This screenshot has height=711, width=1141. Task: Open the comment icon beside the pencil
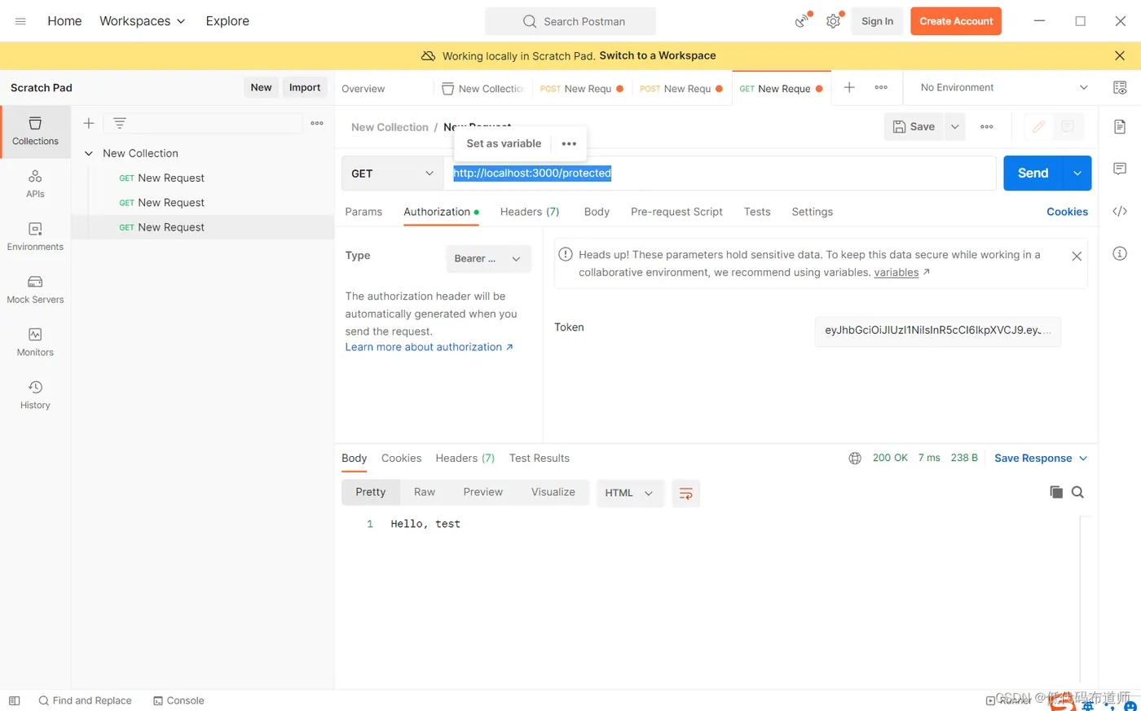(x=1068, y=126)
